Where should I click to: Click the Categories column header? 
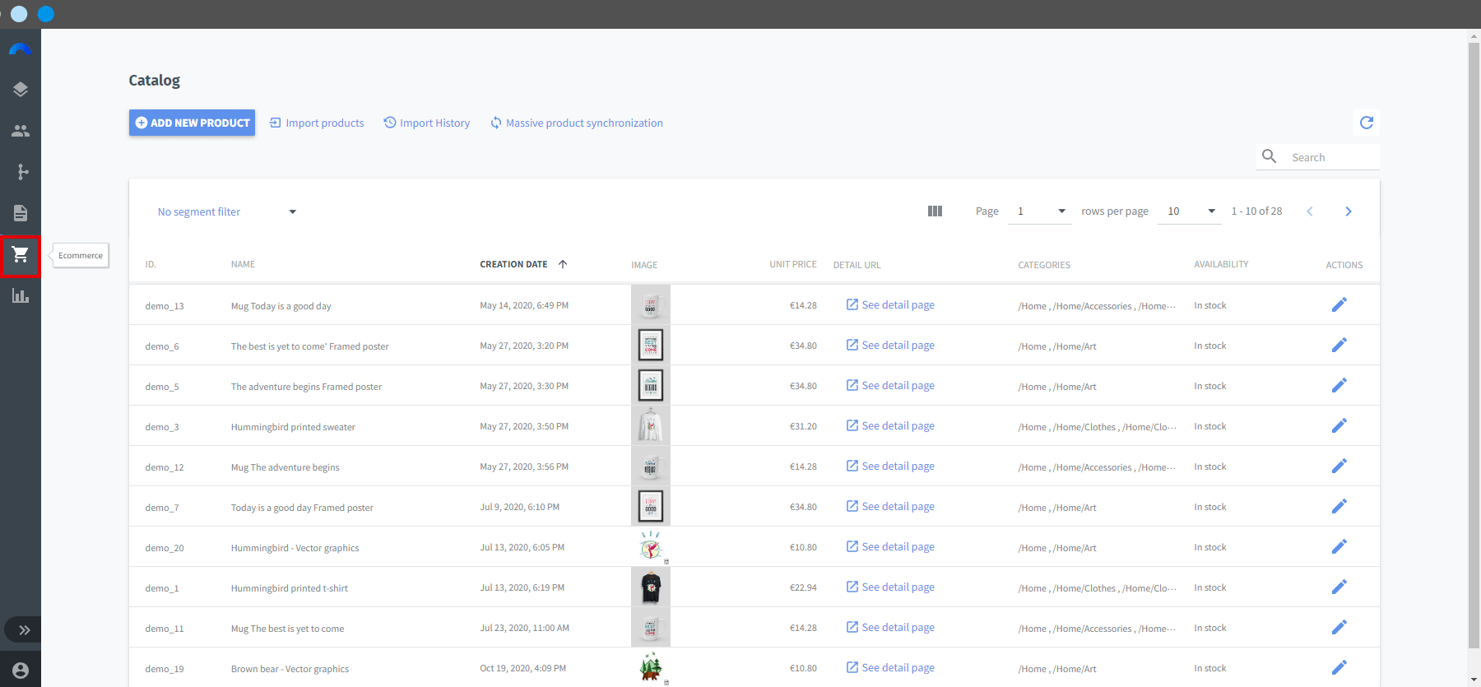coord(1044,265)
